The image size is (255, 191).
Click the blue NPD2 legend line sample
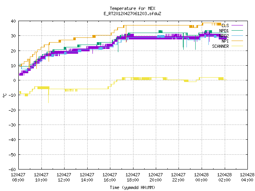[x=237, y=35]
